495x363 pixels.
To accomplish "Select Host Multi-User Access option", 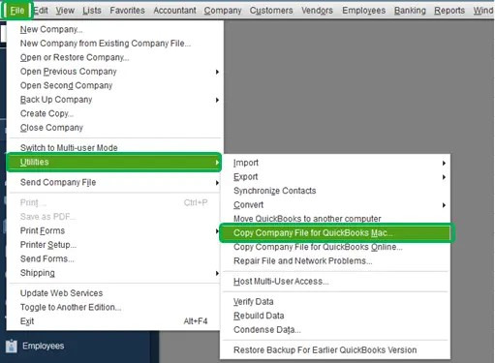I will [281, 282].
